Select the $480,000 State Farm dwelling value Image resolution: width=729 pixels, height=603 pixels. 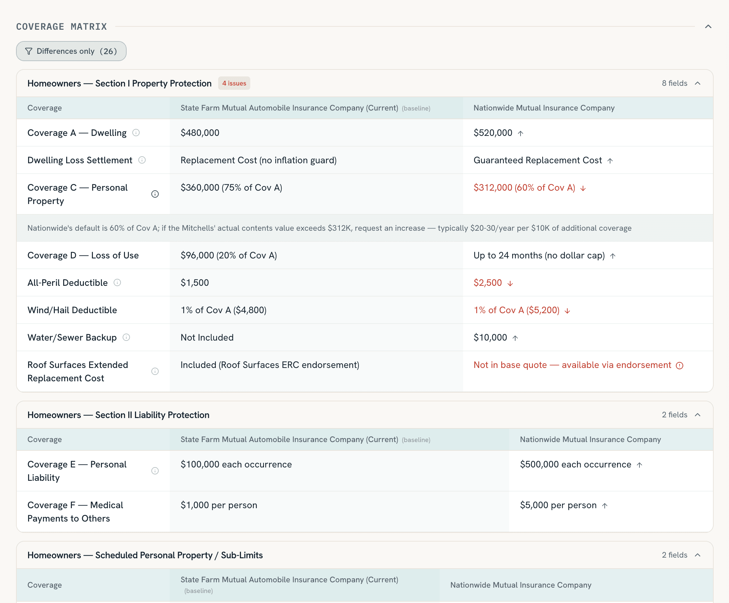point(200,133)
